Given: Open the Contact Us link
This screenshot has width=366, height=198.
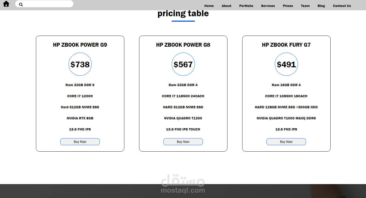Looking at the screenshot, I should [342, 6].
